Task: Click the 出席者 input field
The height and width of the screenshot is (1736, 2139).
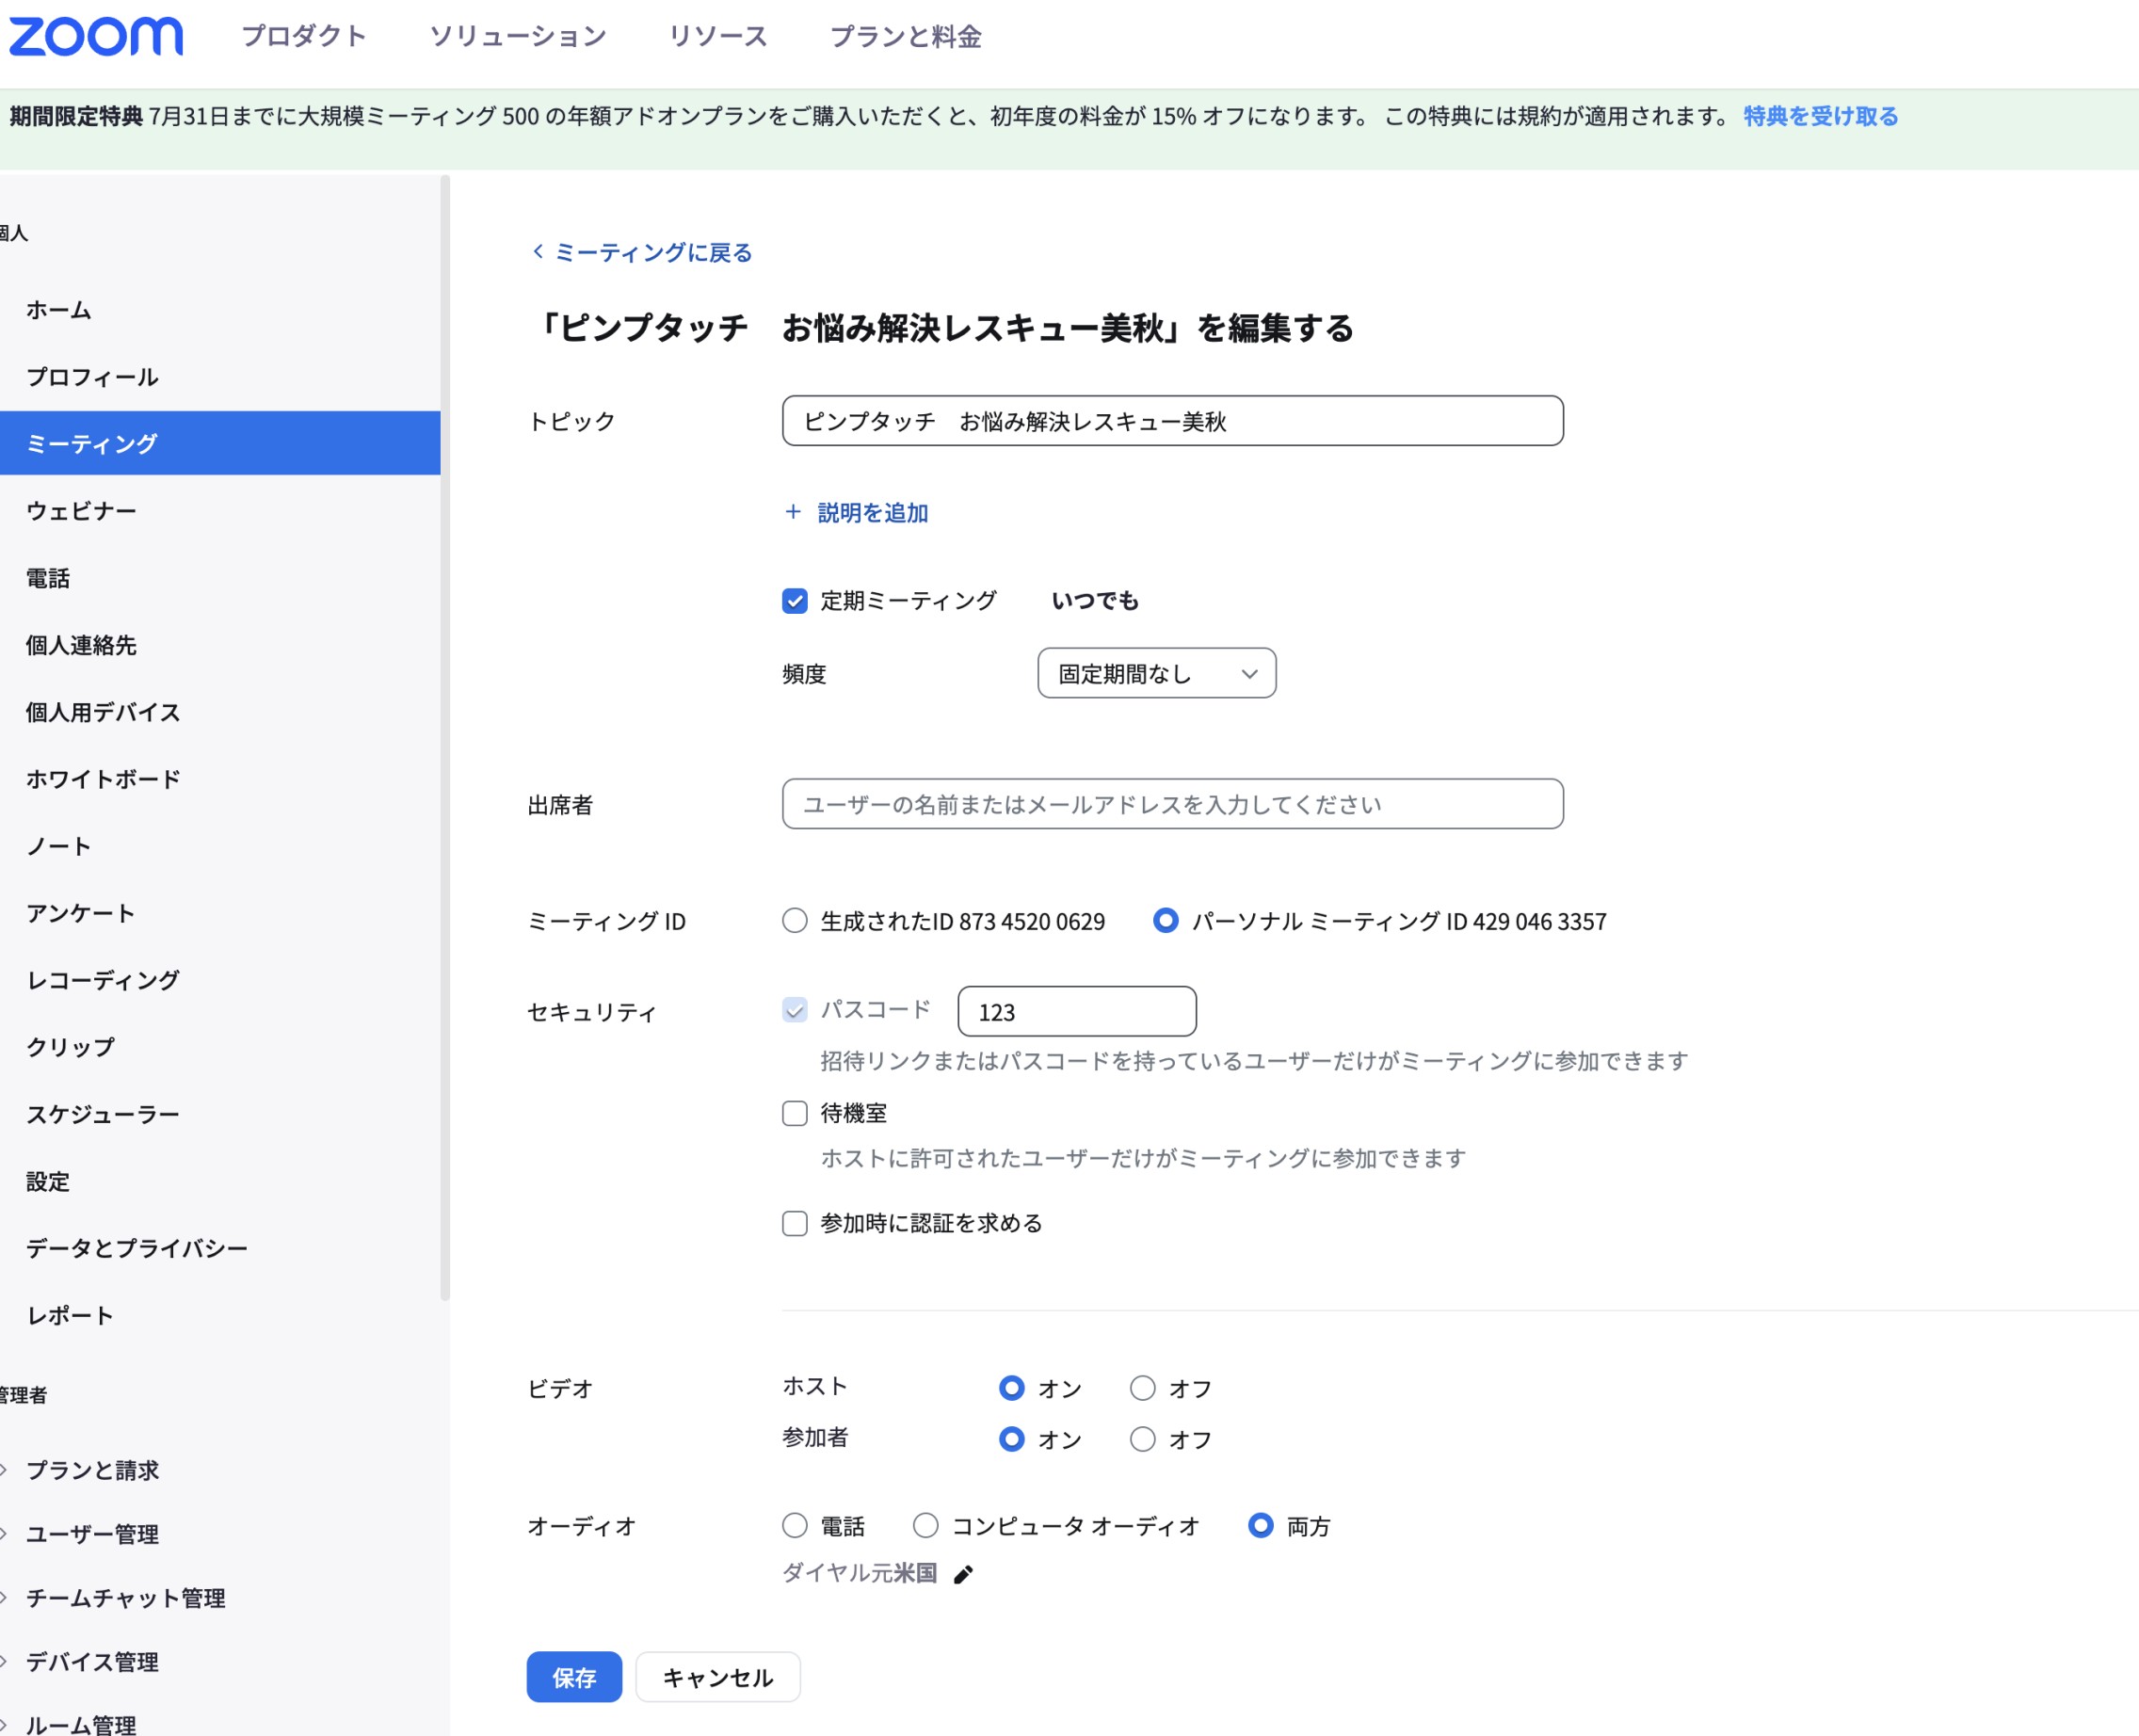Action: (1173, 804)
